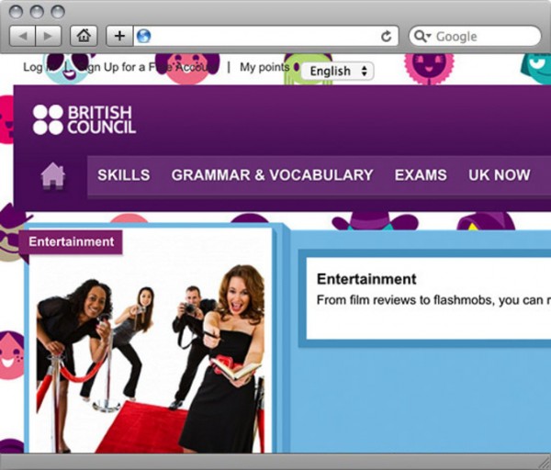Expand the English language dropdown

pyautogui.click(x=338, y=71)
